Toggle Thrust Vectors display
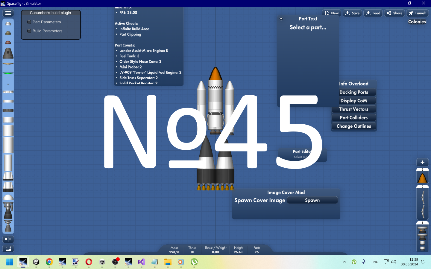 pyautogui.click(x=354, y=109)
